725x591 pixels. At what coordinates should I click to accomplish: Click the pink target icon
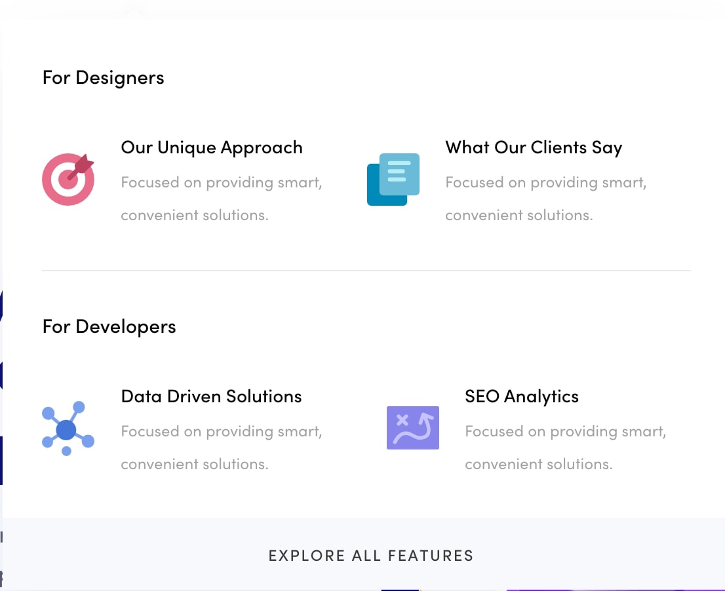pos(68,180)
